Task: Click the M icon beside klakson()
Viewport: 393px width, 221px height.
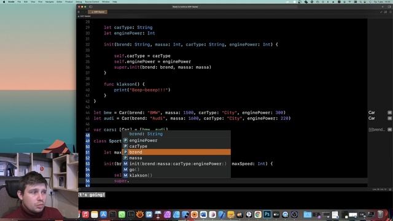Action: [125, 175]
